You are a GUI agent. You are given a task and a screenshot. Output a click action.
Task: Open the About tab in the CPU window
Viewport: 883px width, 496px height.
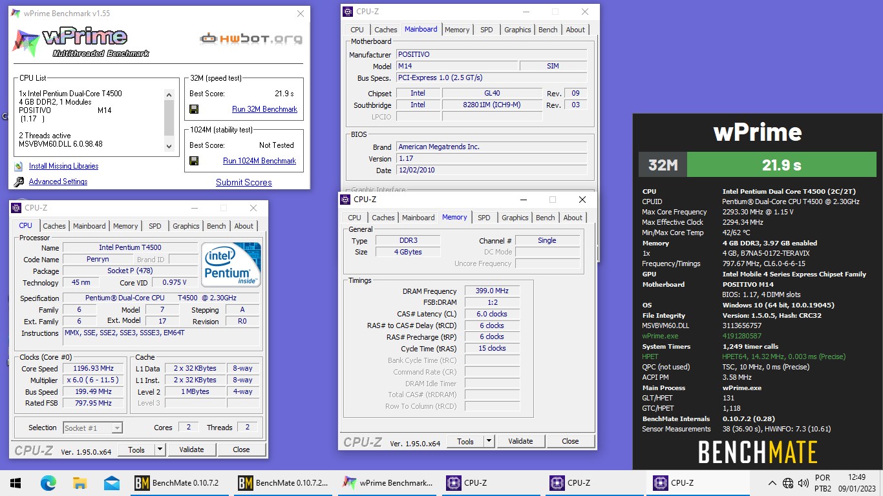tap(244, 226)
